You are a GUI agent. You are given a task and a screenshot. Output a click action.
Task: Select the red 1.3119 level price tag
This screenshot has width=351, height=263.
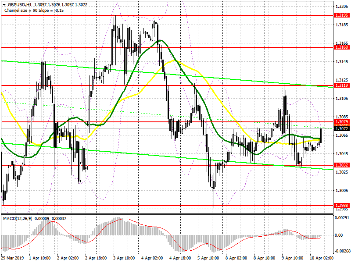click(342, 85)
